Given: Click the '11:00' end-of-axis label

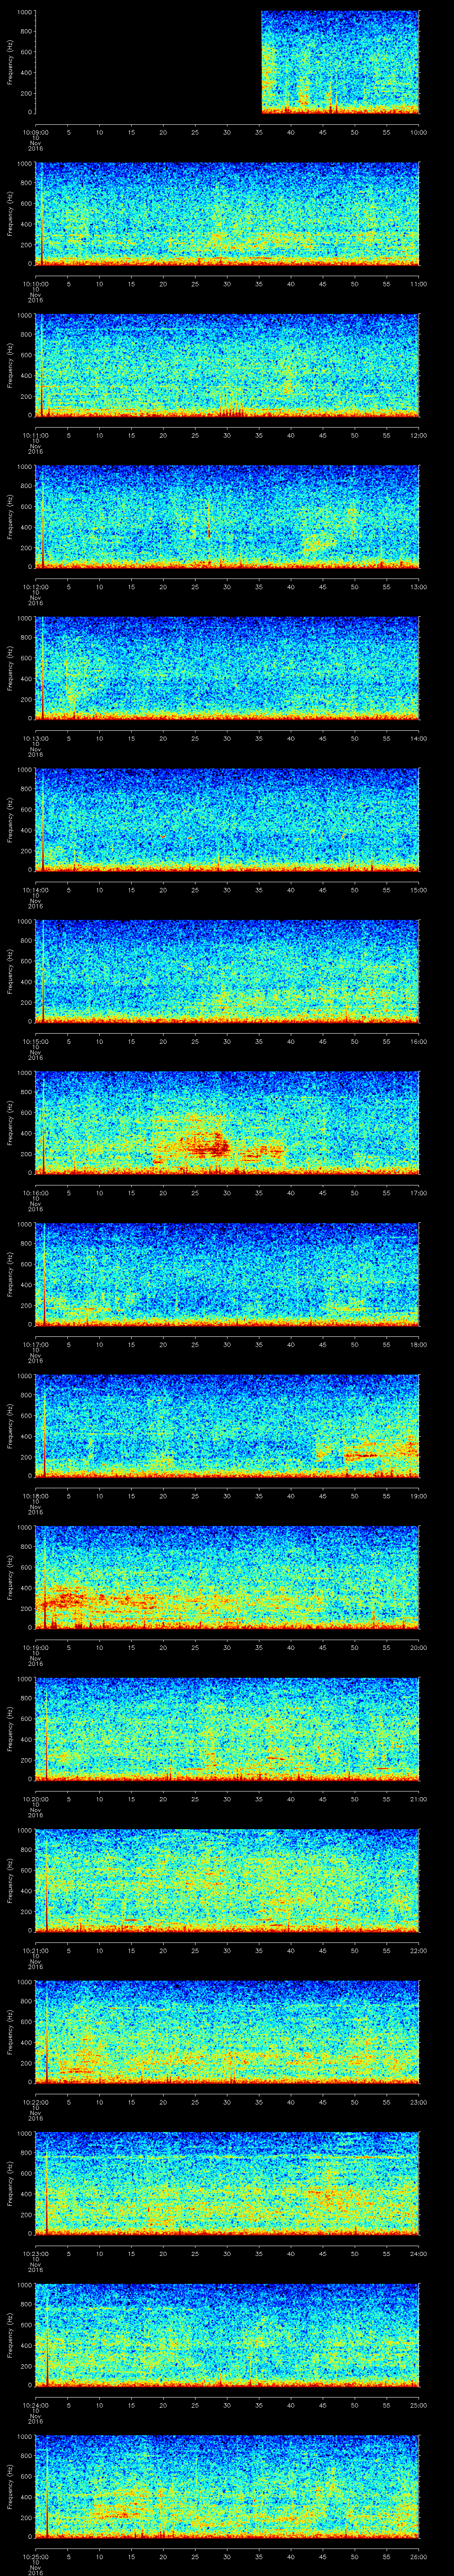Looking at the screenshot, I should [419, 284].
